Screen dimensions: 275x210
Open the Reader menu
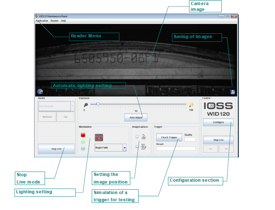[x=54, y=21]
